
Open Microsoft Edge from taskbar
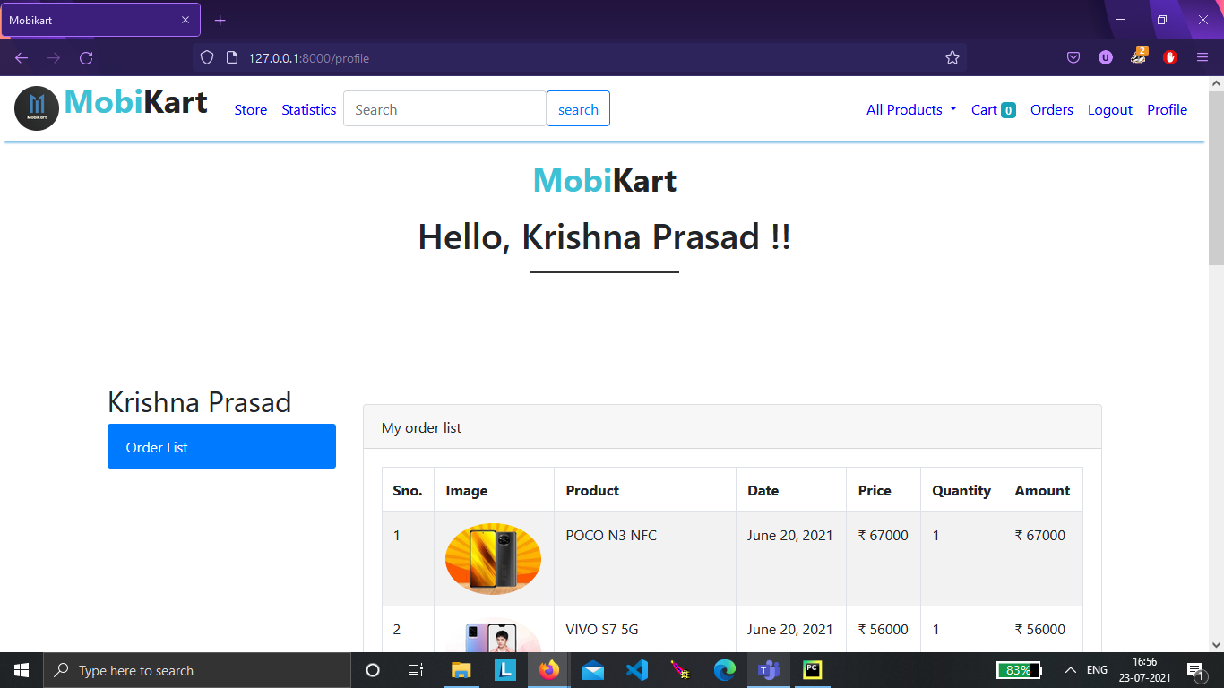tap(725, 670)
